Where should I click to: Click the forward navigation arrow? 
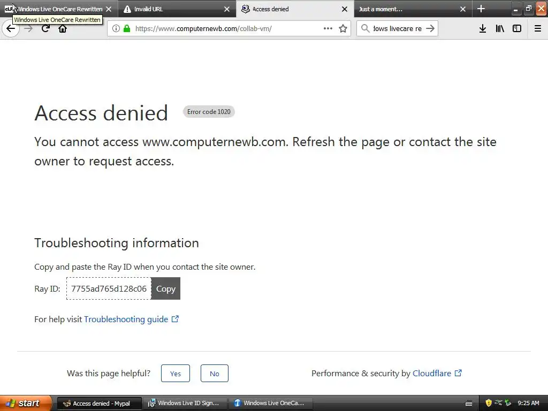(x=28, y=29)
